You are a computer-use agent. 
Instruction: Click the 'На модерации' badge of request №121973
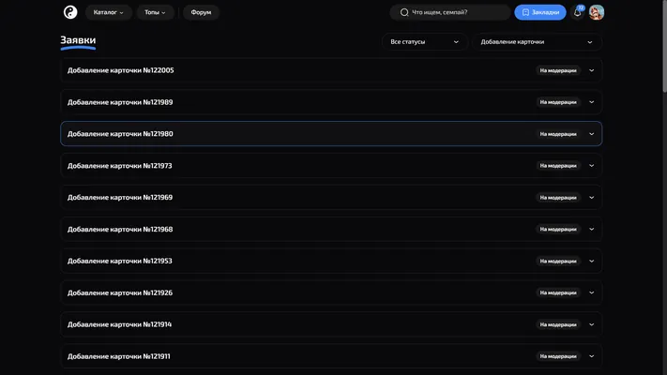[558, 166]
